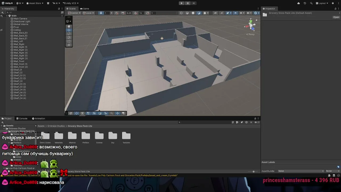Open the Sky folder
This screenshot has width=341, height=192.
click(x=113, y=138)
